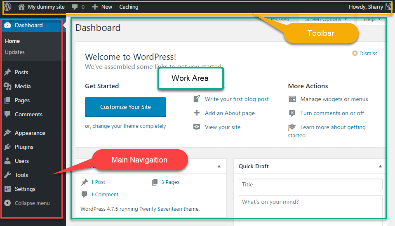Dismiss the welcome panel via Dismiss link
Viewport: 395px width, 226px height.
pyautogui.click(x=368, y=54)
